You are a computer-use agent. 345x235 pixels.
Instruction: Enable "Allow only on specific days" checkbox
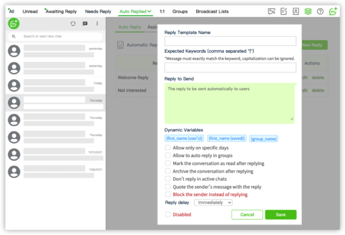coord(168,148)
